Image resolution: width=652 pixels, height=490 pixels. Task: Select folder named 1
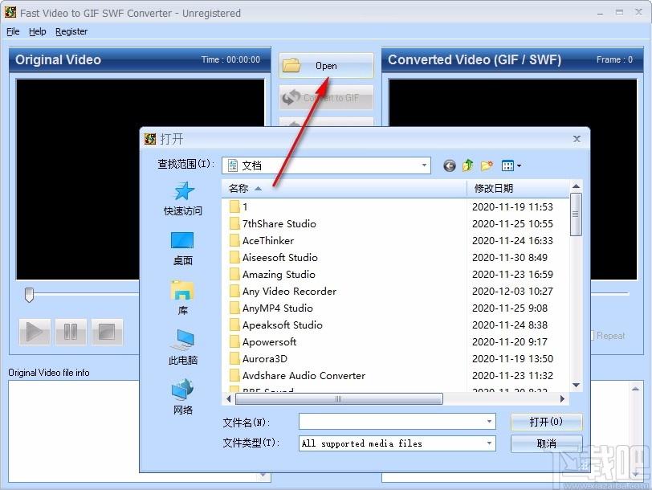coord(238,206)
